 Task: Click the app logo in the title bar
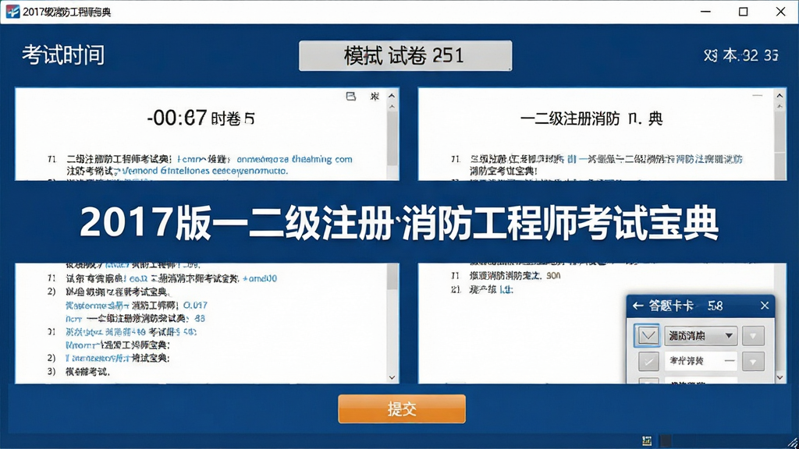[12, 11]
